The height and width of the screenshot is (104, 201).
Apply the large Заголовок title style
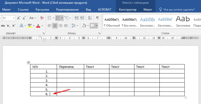click(x=183, y=22)
